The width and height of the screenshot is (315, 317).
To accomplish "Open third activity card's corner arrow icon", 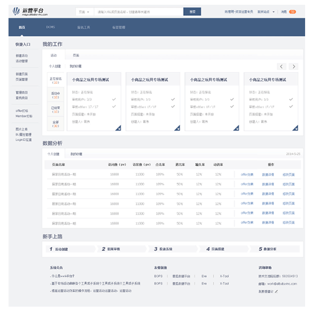I will pyautogui.click(x=236, y=128).
